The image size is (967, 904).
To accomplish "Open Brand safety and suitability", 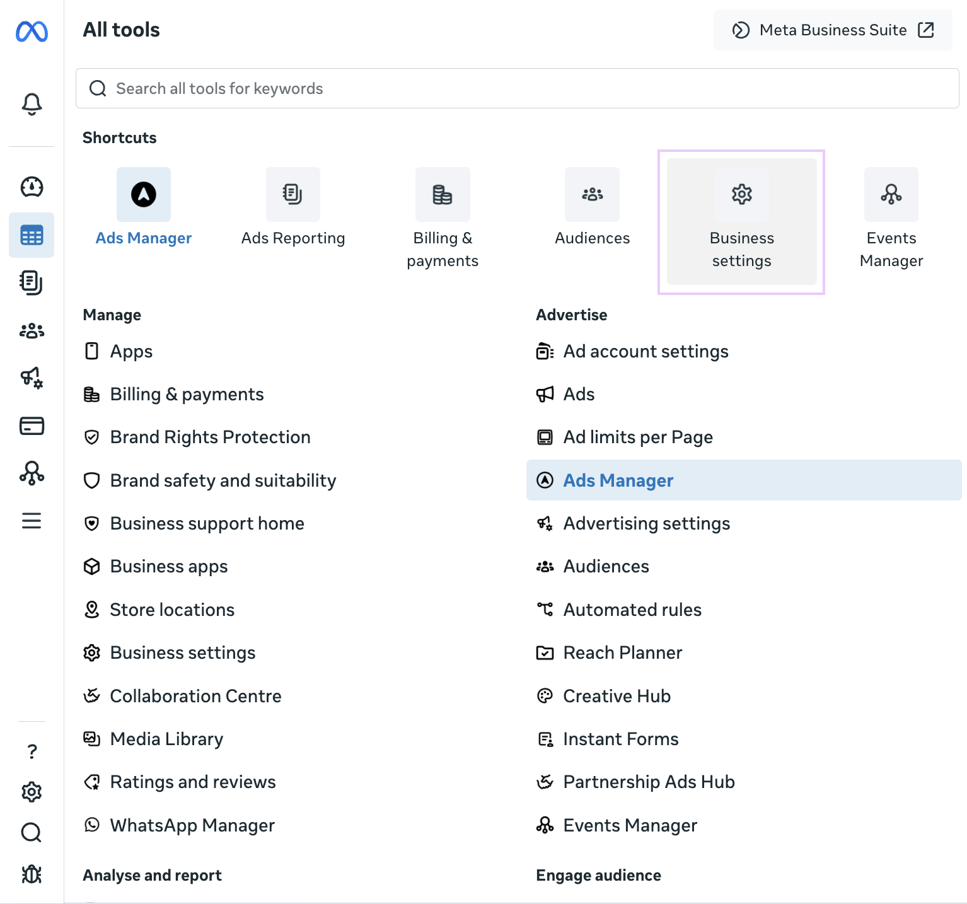I will tap(210, 480).
